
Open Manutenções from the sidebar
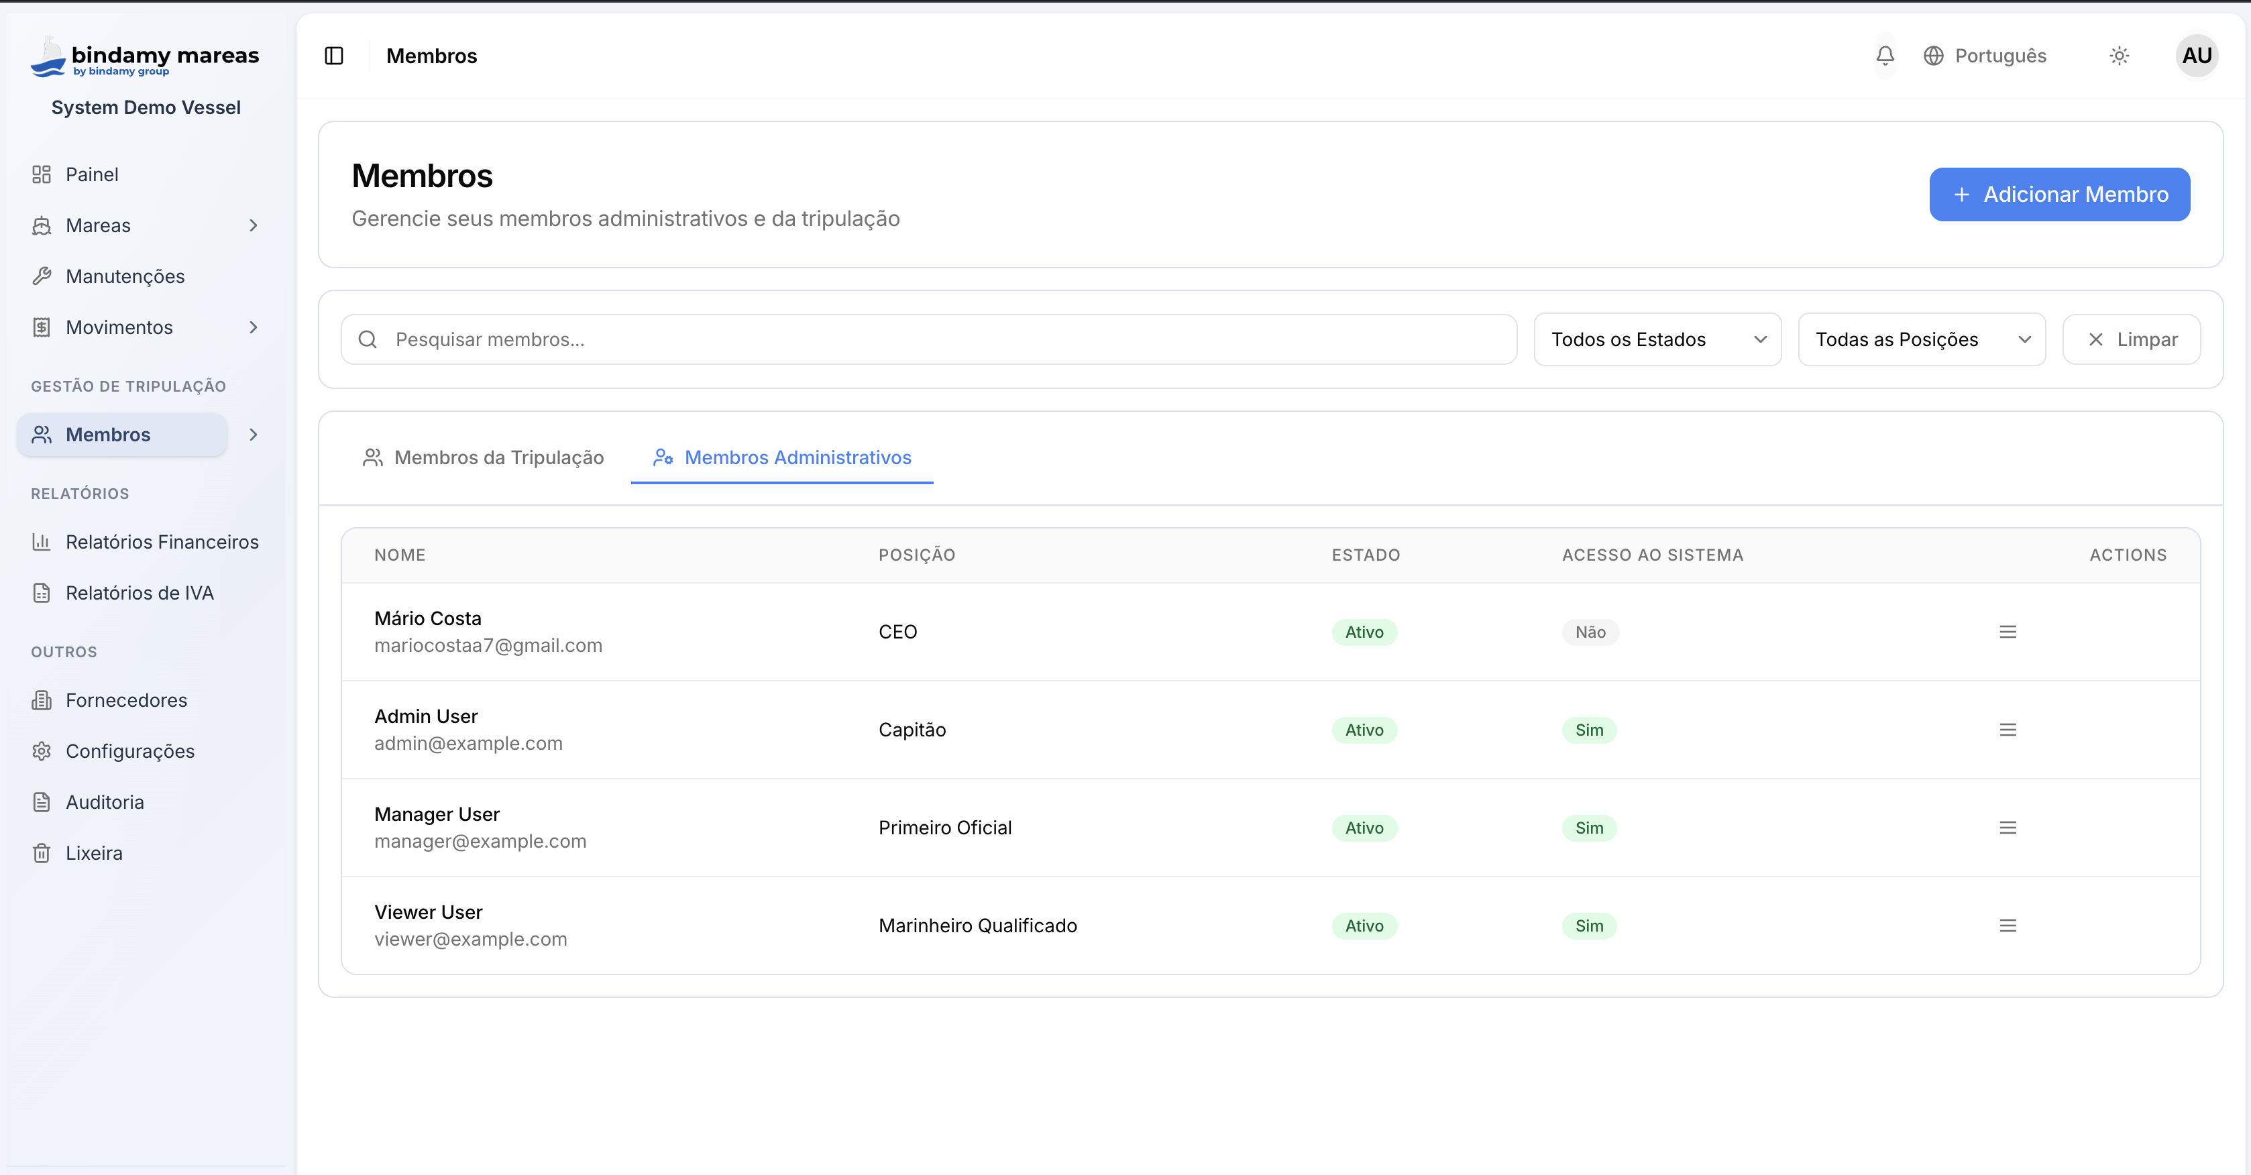click(x=125, y=276)
